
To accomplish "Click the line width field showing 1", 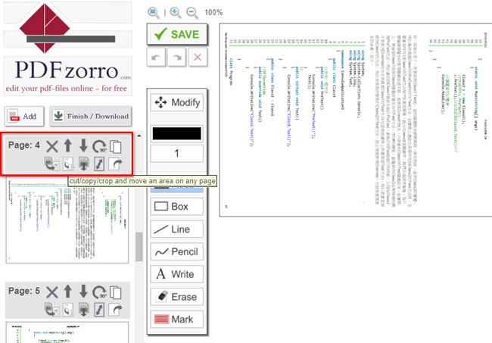I will [x=177, y=153].
